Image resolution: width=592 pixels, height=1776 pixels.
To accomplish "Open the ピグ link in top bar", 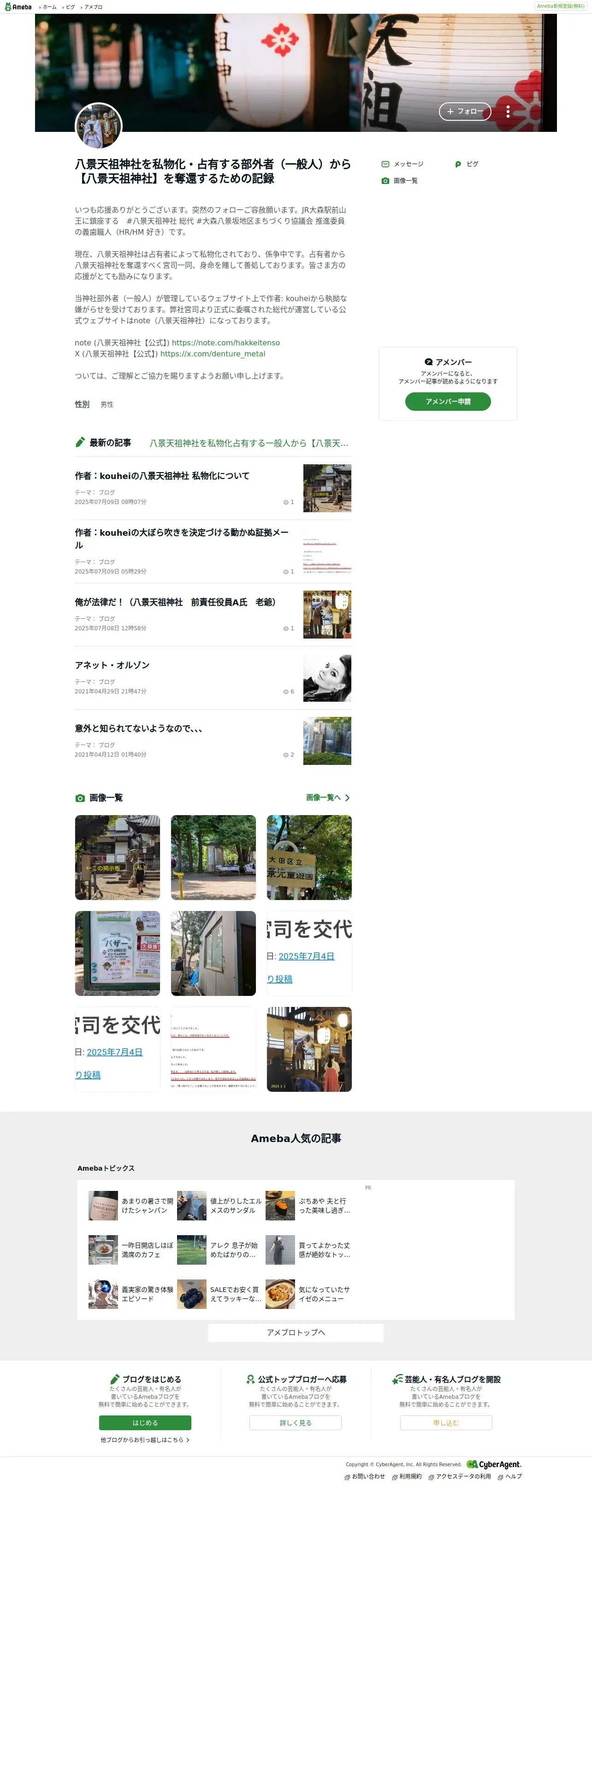I will pos(70,7).
